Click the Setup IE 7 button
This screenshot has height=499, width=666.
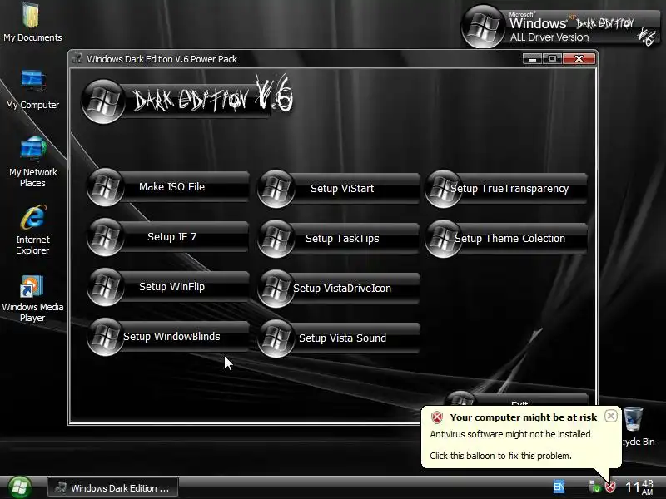168,237
